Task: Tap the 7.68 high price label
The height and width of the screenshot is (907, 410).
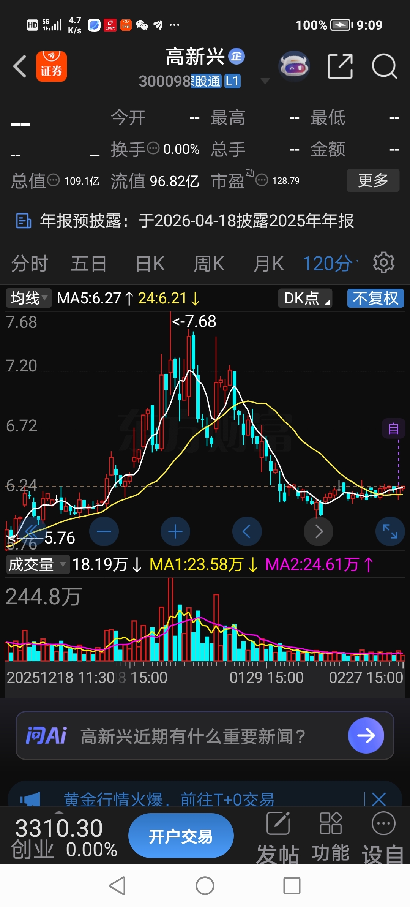Action: pos(194,321)
